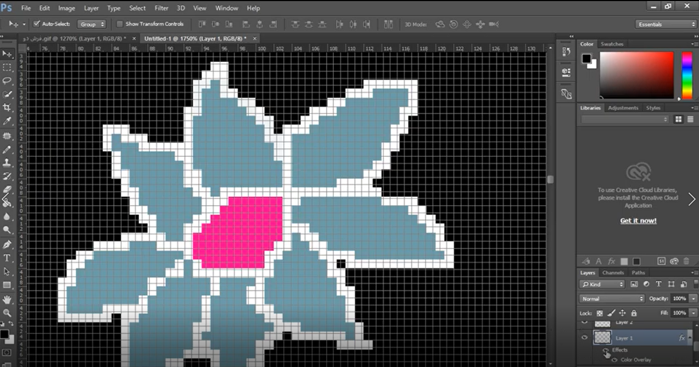Open the Essentials workspace dropdown
699x367 pixels.
pyautogui.click(x=666, y=24)
